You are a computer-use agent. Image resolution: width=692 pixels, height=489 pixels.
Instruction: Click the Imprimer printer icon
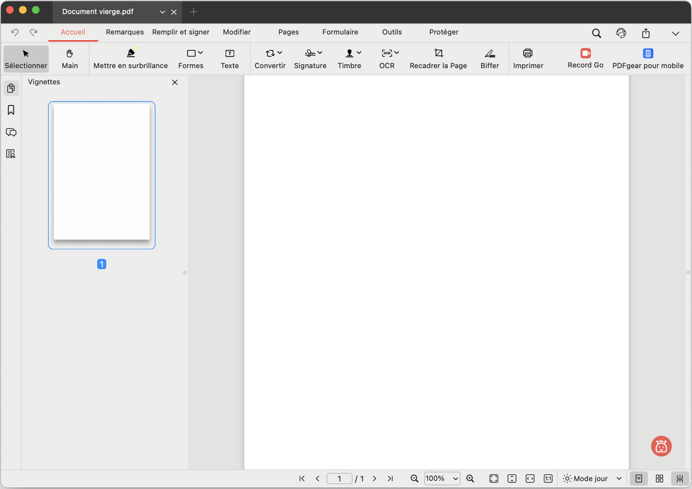(528, 53)
